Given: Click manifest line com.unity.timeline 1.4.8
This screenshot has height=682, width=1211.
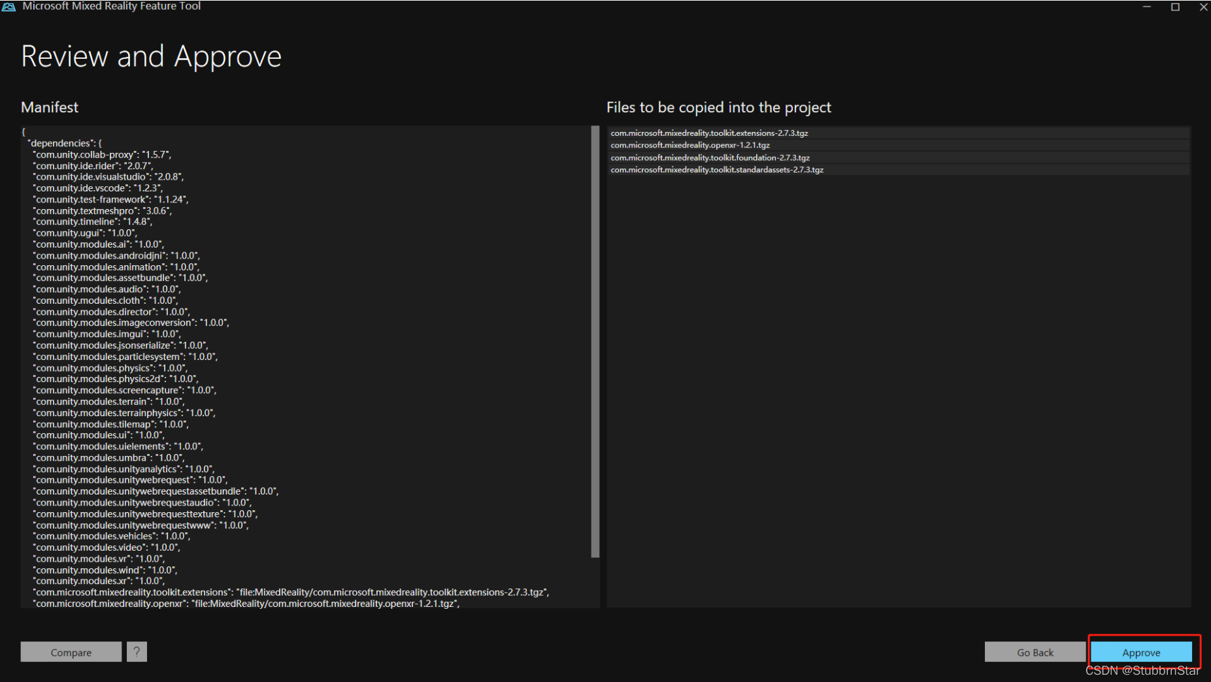Looking at the screenshot, I should click(x=93, y=221).
